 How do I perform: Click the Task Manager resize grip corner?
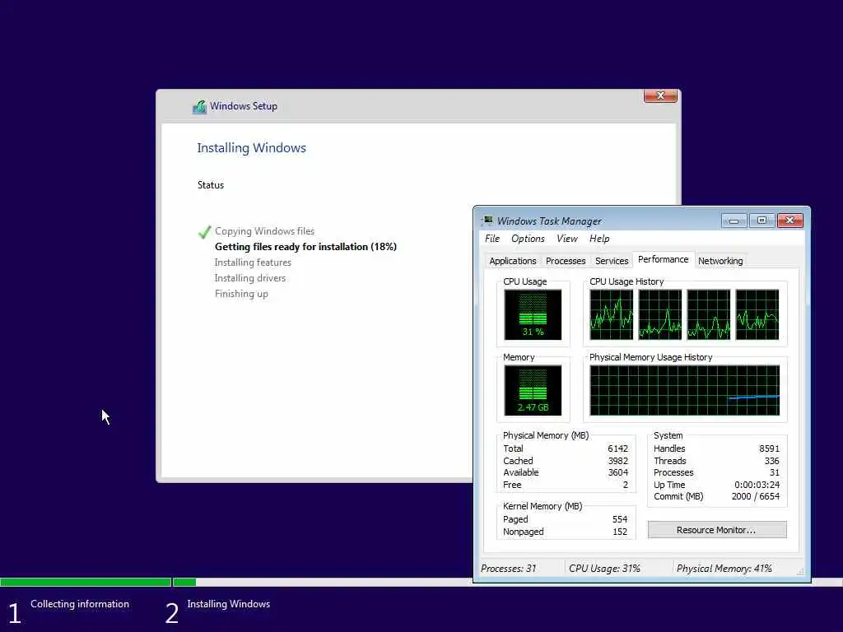pyautogui.click(x=800, y=573)
